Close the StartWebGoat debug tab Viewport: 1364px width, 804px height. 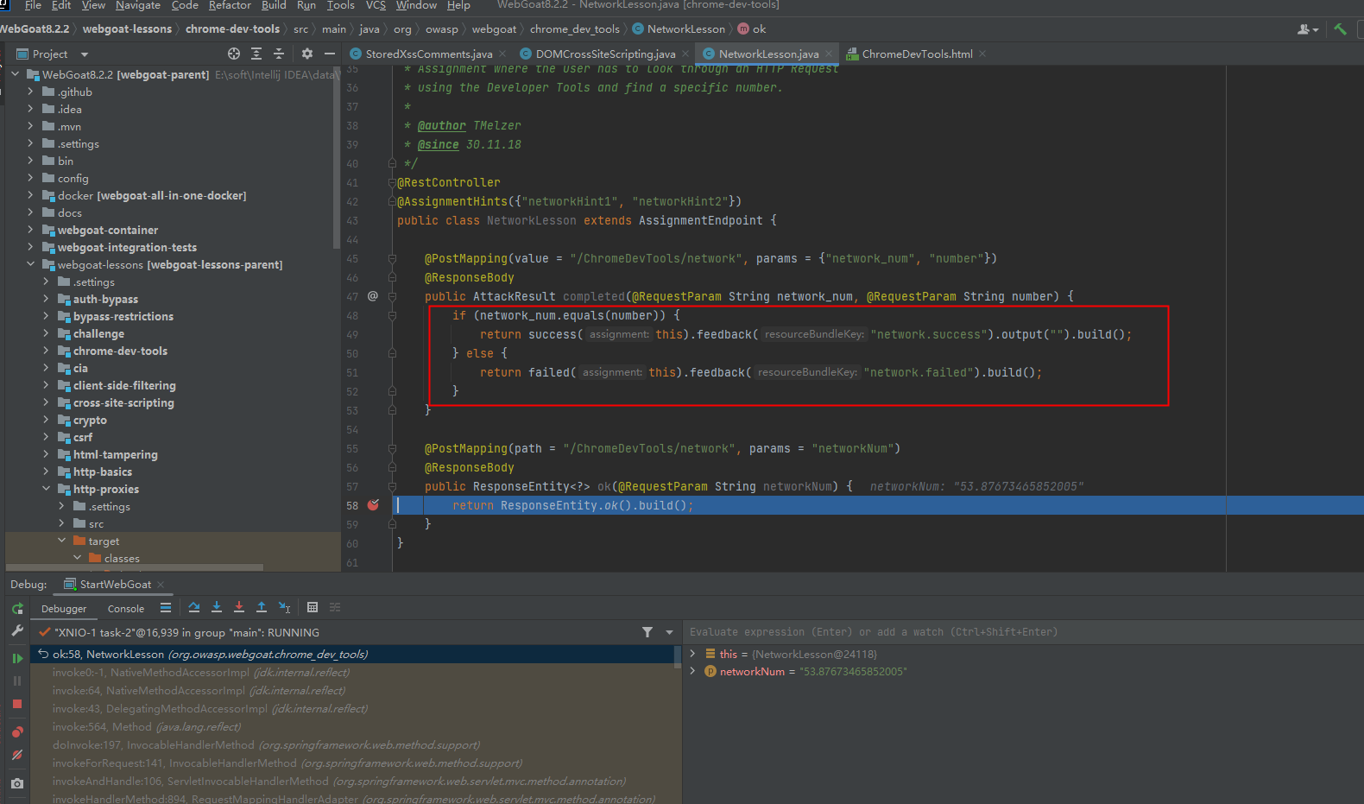161,585
